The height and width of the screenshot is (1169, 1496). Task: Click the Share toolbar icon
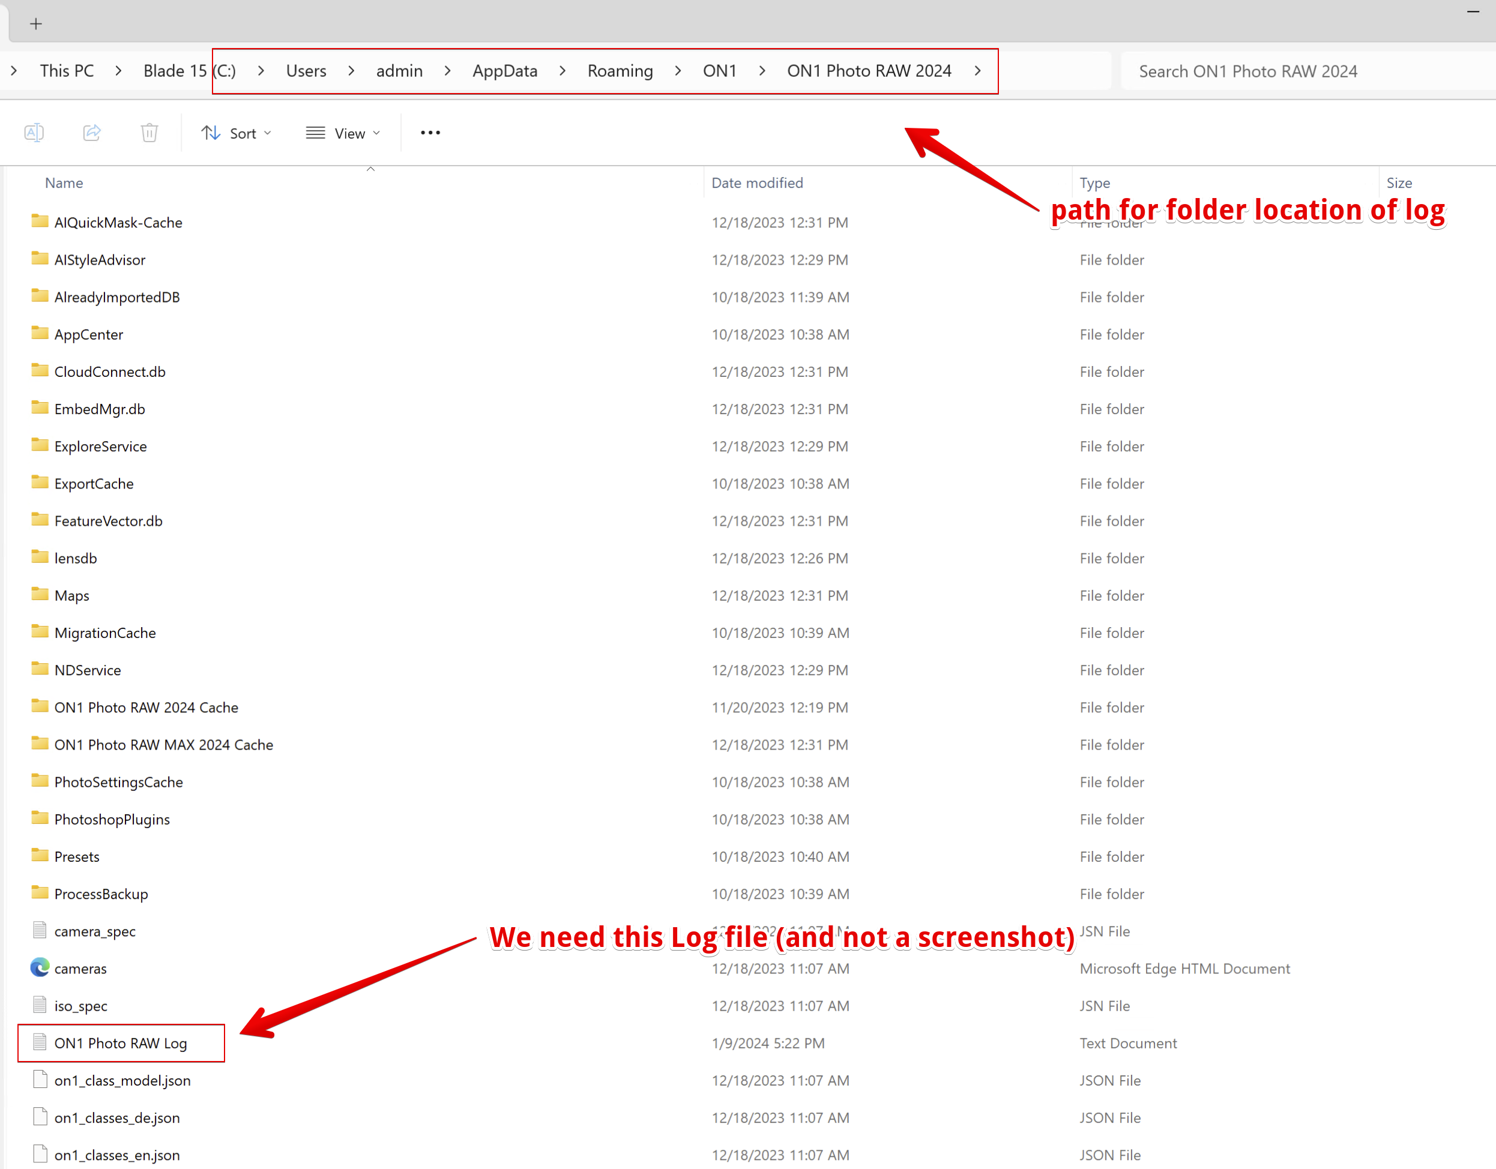point(92,133)
